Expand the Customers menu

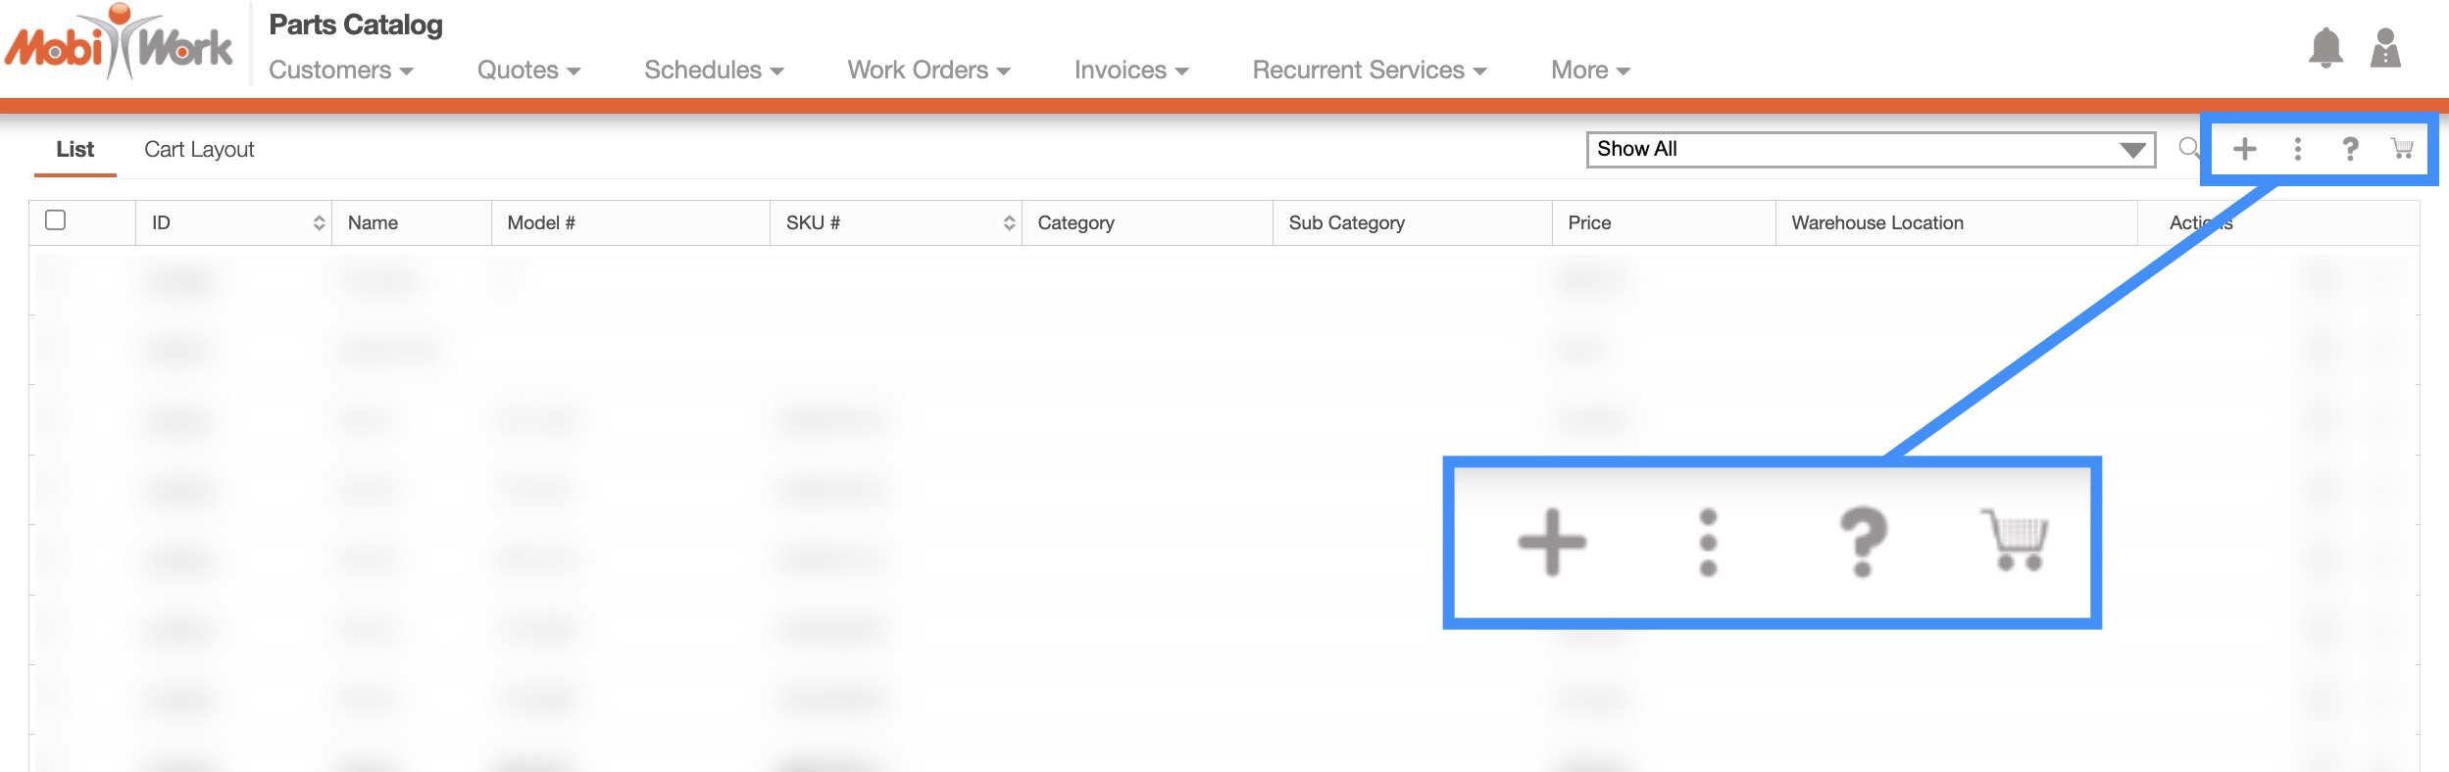tap(341, 71)
